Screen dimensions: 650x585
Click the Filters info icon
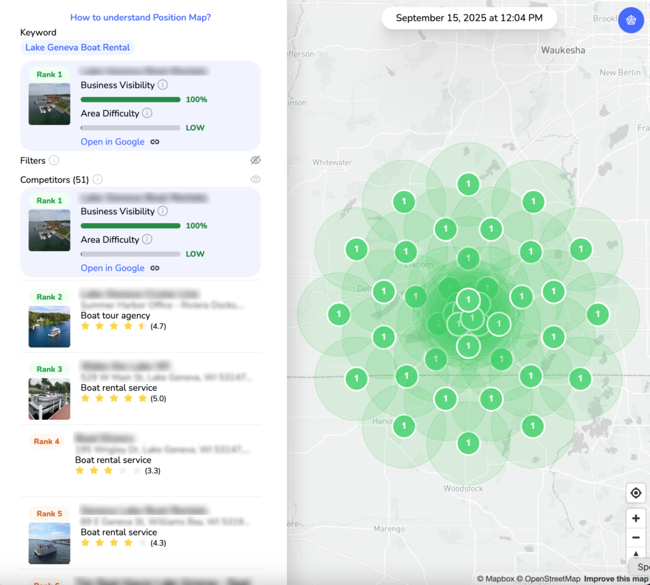coord(55,160)
